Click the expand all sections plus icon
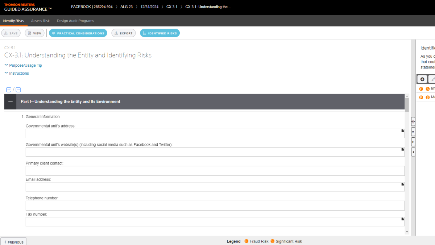 click(9, 90)
